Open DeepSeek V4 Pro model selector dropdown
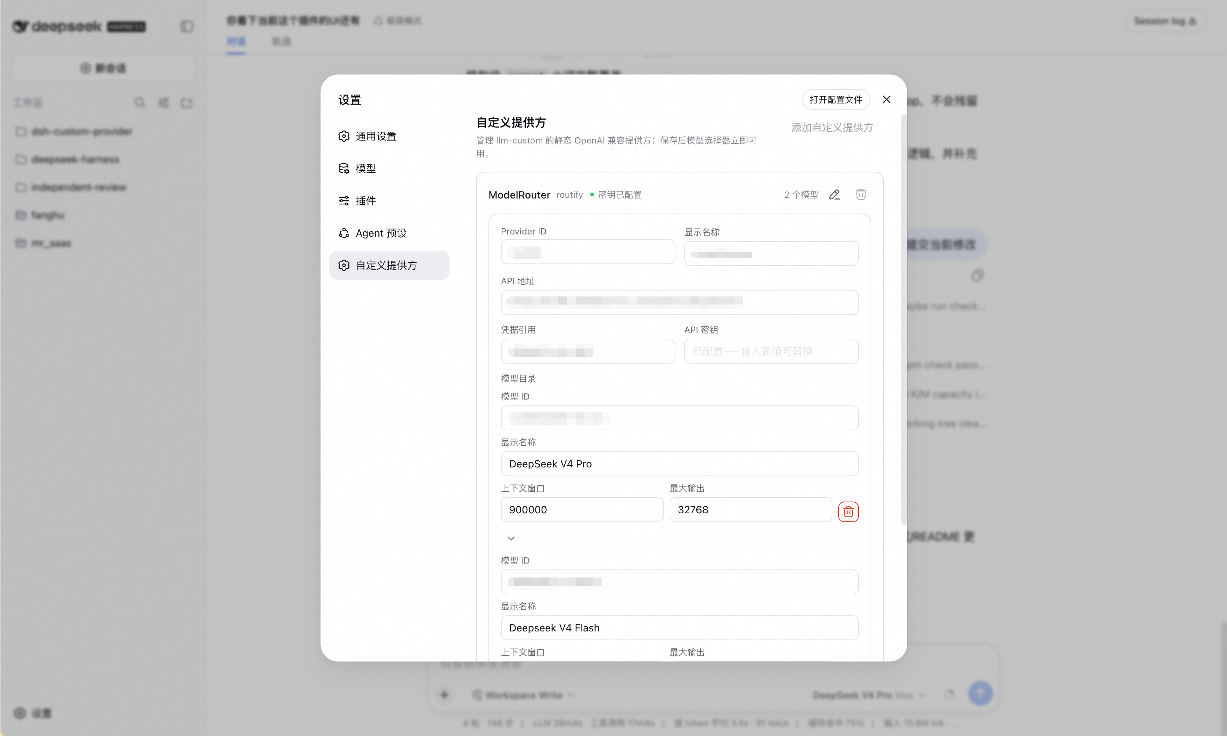The height and width of the screenshot is (736, 1227). click(x=869, y=695)
